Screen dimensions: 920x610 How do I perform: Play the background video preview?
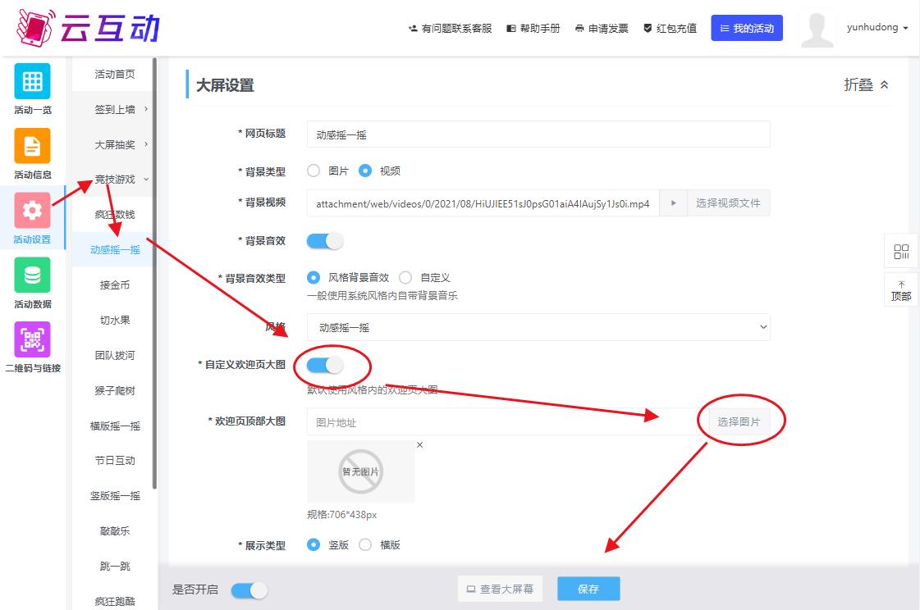coord(673,203)
